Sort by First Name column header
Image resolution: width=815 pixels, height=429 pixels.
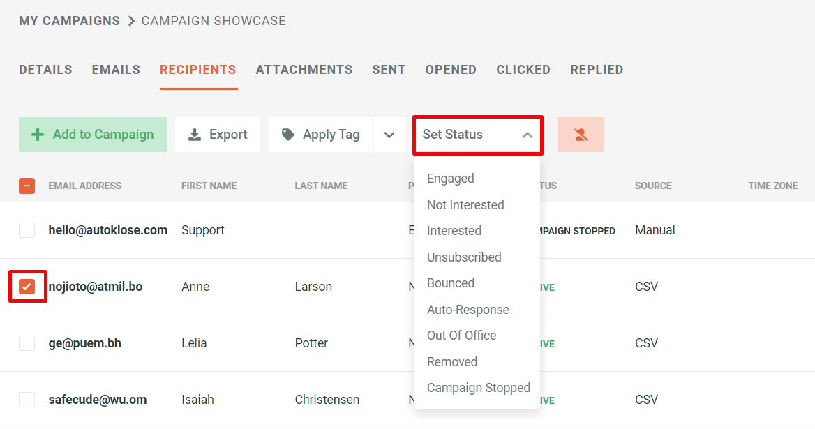click(209, 186)
